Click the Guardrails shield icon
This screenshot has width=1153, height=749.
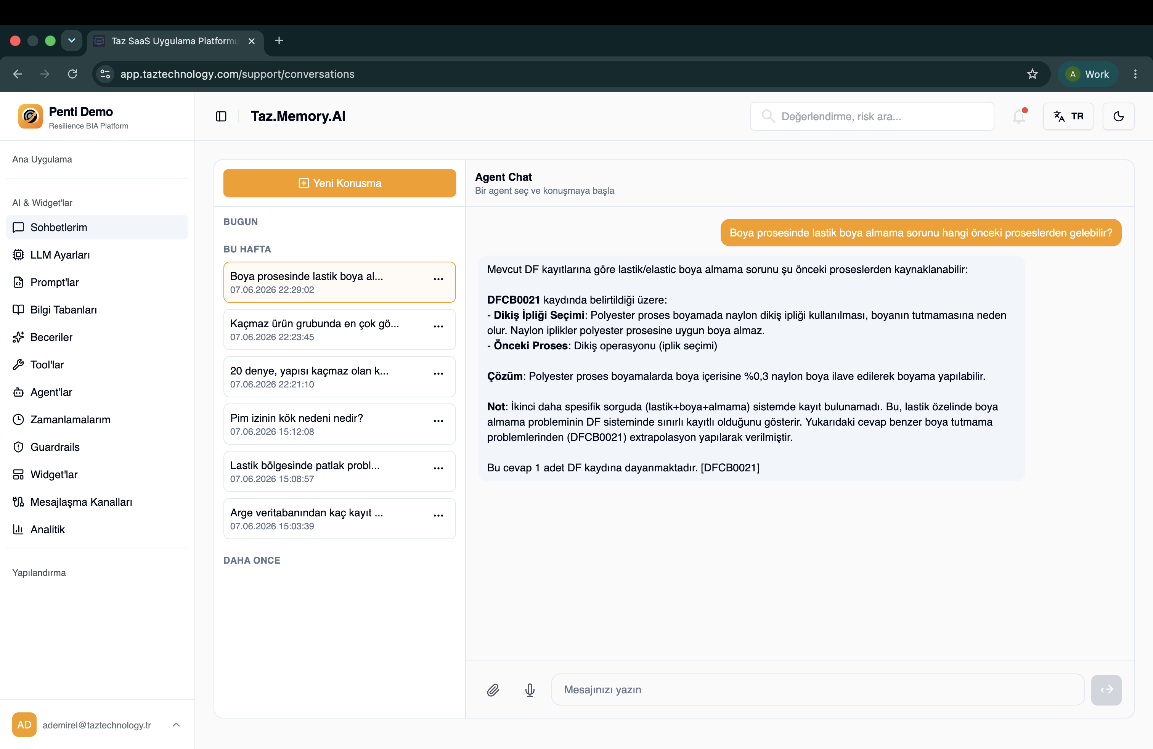18,447
